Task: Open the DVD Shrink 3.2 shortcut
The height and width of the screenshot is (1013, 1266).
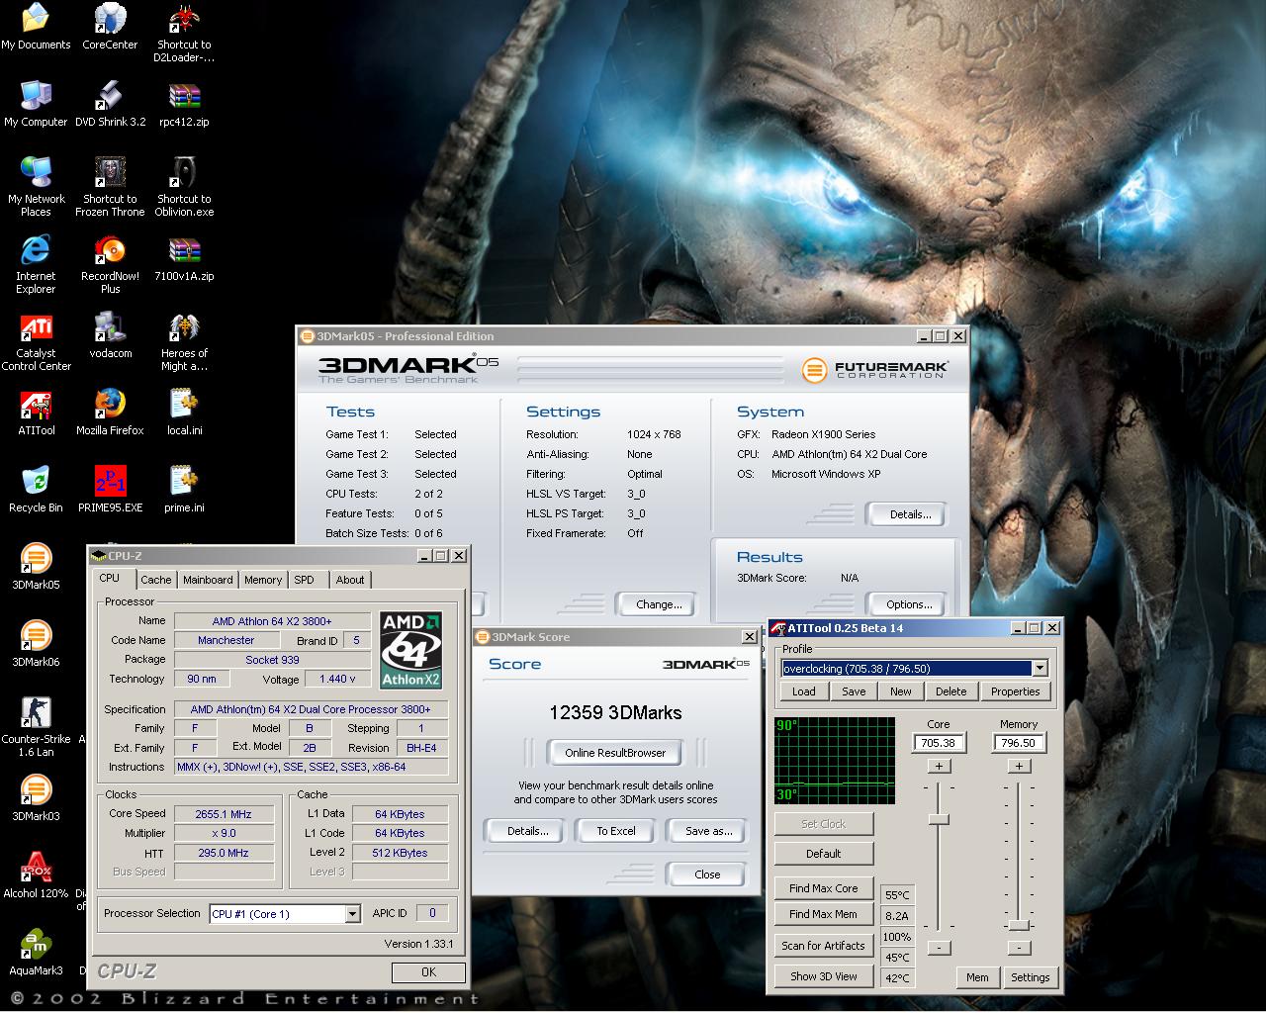Action: point(110,98)
